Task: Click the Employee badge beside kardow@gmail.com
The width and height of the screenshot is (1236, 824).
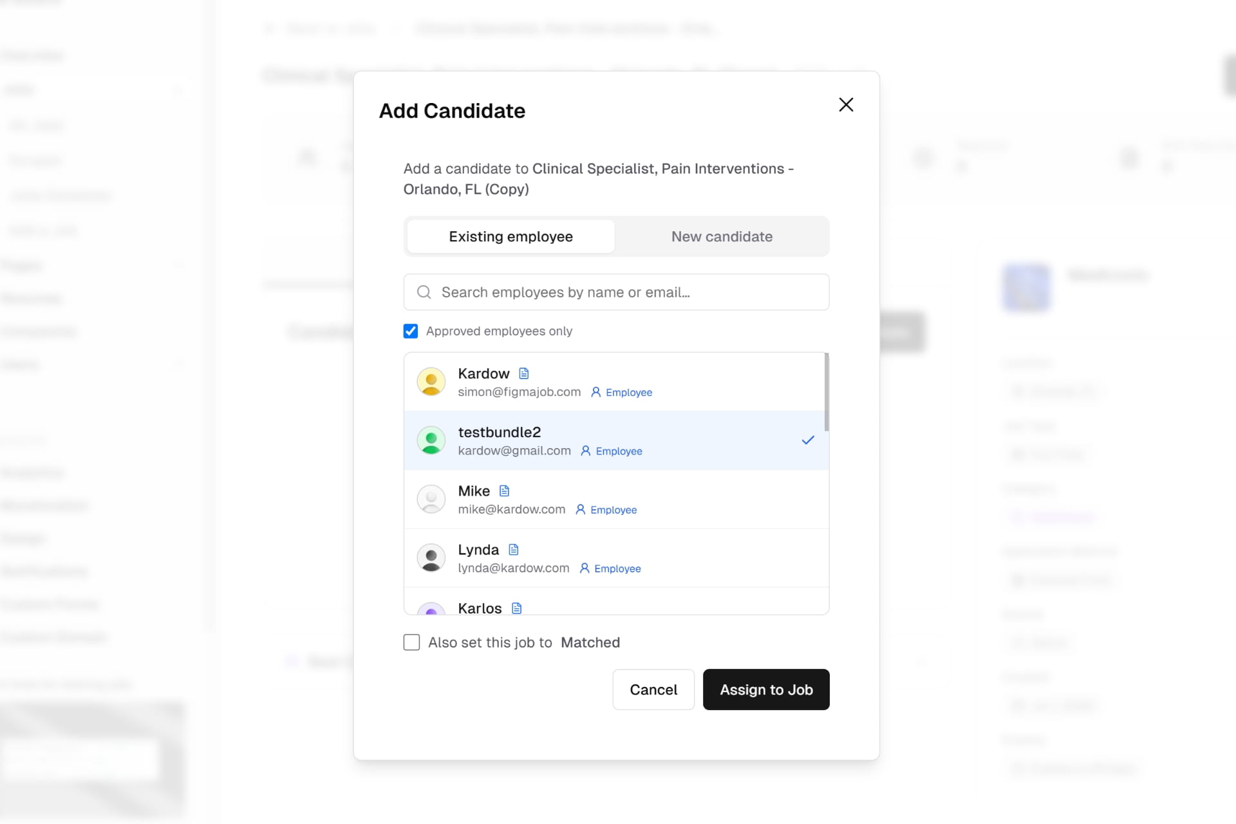Action: pos(612,451)
